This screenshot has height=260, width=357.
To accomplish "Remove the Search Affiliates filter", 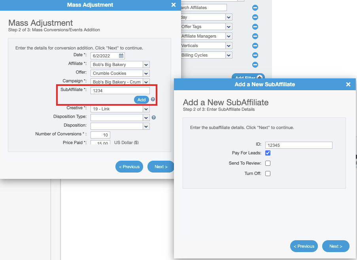I will [x=255, y=7].
